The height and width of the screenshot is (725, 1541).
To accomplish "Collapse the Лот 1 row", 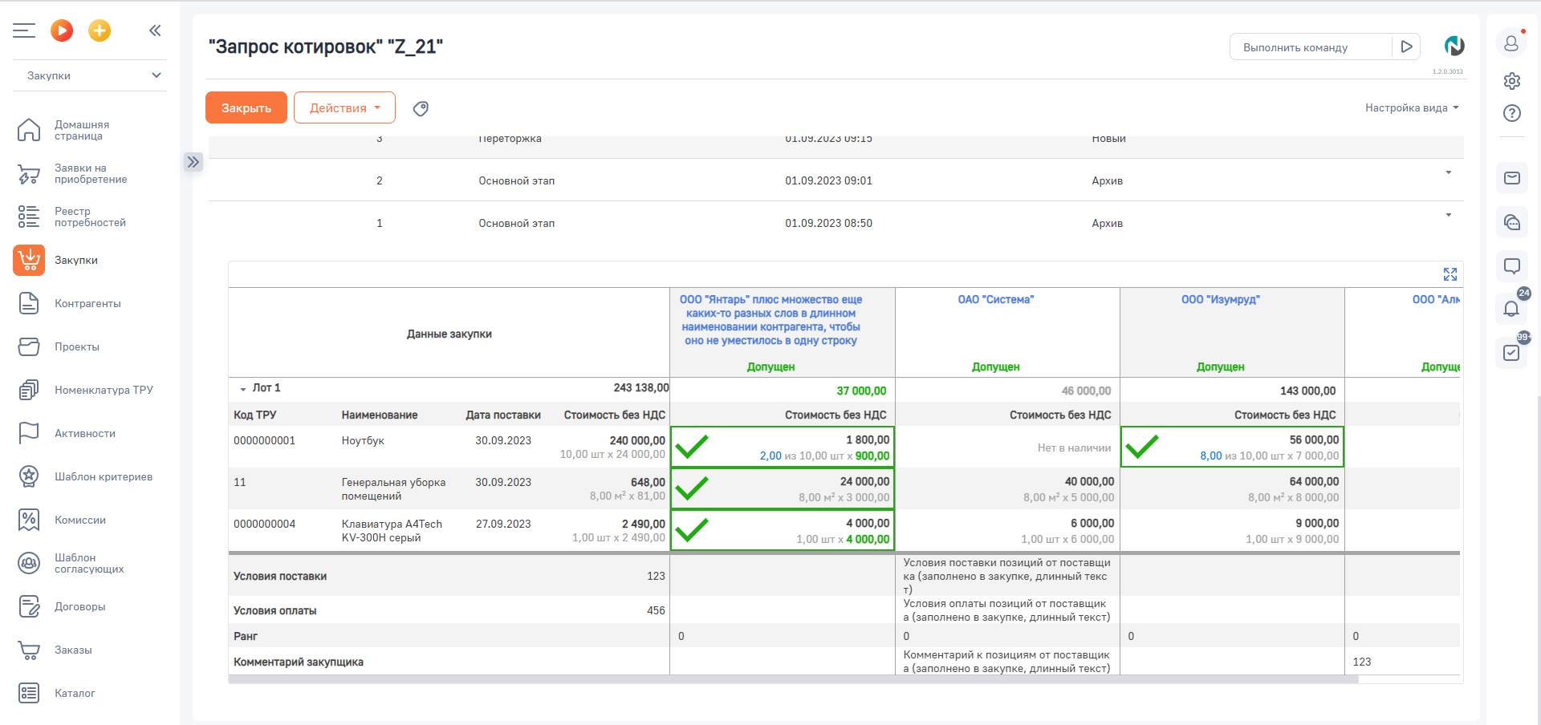I will point(242,389).
